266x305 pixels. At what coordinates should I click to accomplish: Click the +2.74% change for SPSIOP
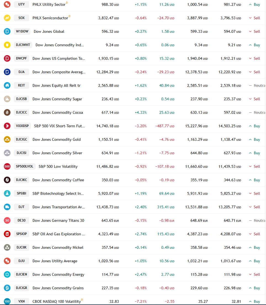click(x=141, y=234)
